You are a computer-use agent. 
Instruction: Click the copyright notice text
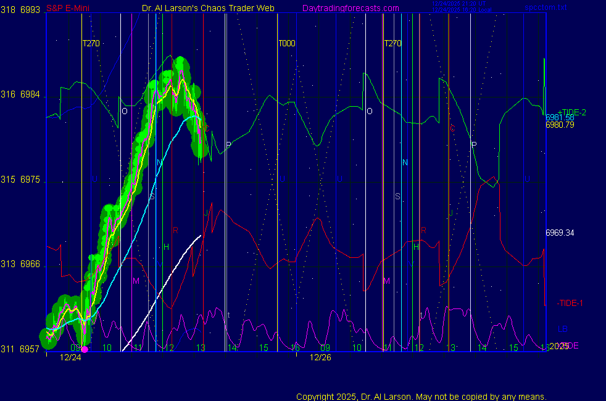[x=421, y=396]
